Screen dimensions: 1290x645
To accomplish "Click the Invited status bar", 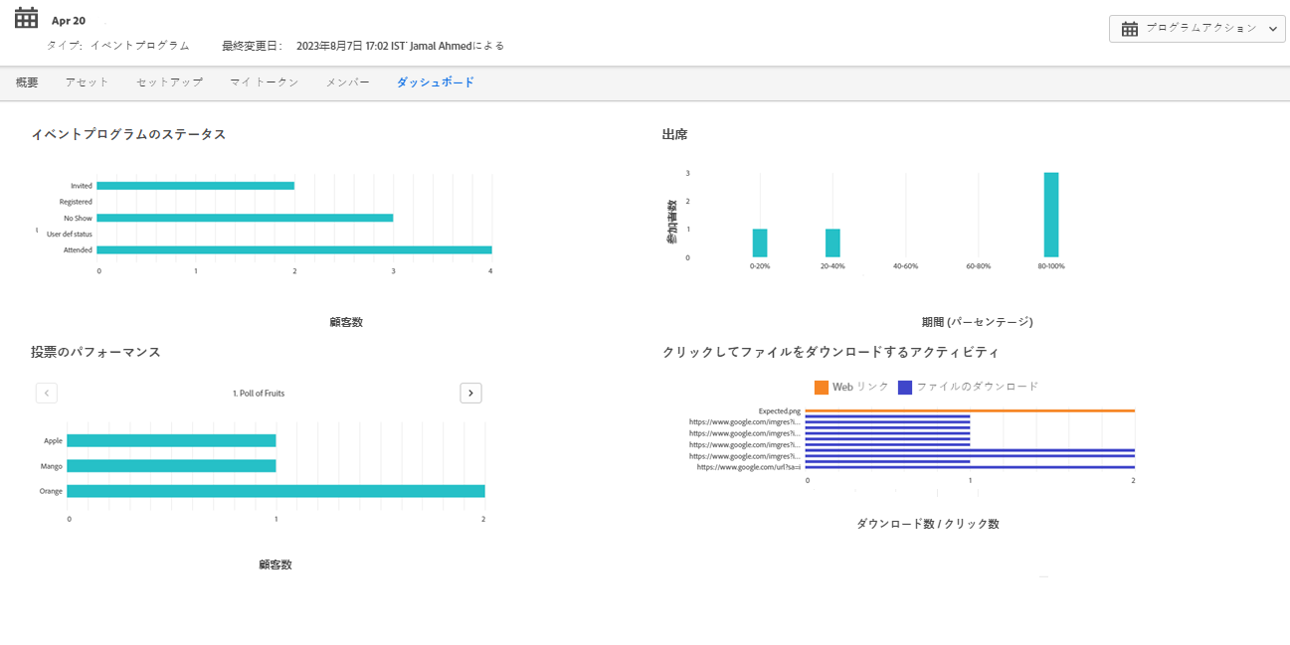I will (195, 186).
